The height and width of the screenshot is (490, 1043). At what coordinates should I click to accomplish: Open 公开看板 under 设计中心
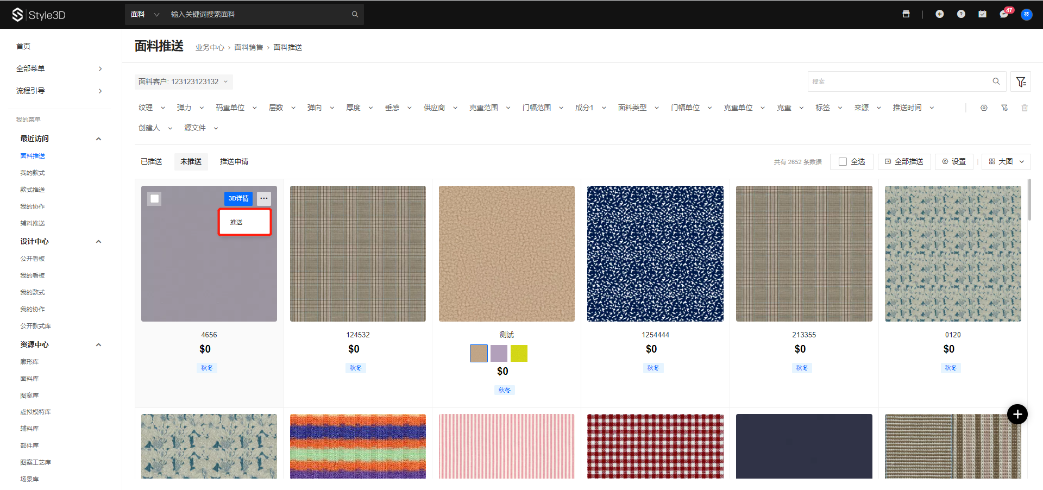pyautogui.click(x=33, y=259)
